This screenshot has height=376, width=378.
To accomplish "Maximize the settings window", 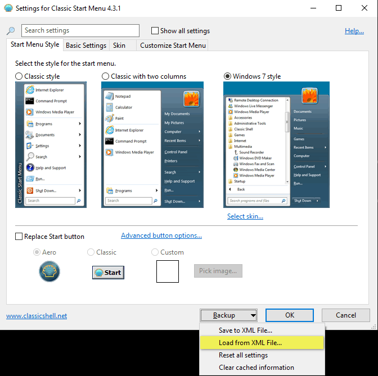I will click(339, 8).
